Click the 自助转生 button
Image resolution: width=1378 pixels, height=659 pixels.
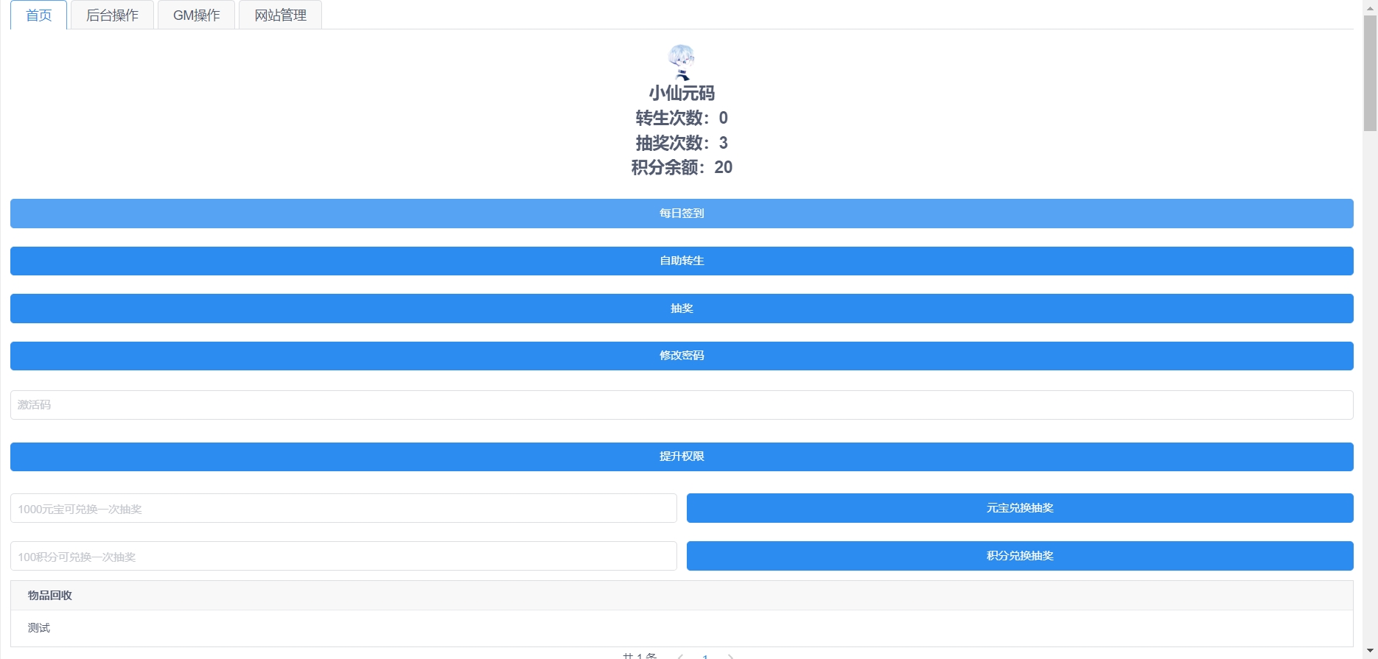coord(682,261)
